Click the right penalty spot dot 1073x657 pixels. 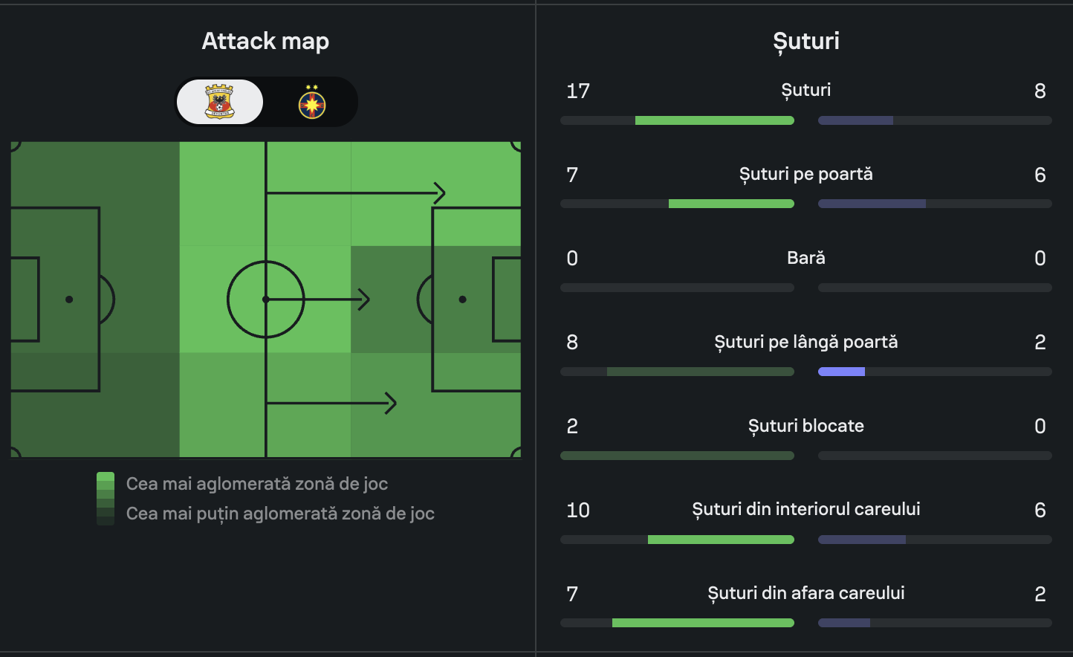coord(462,300)
